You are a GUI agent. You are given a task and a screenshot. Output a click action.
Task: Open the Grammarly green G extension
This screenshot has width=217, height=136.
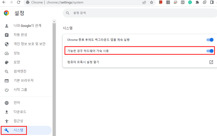click(190, 2)
